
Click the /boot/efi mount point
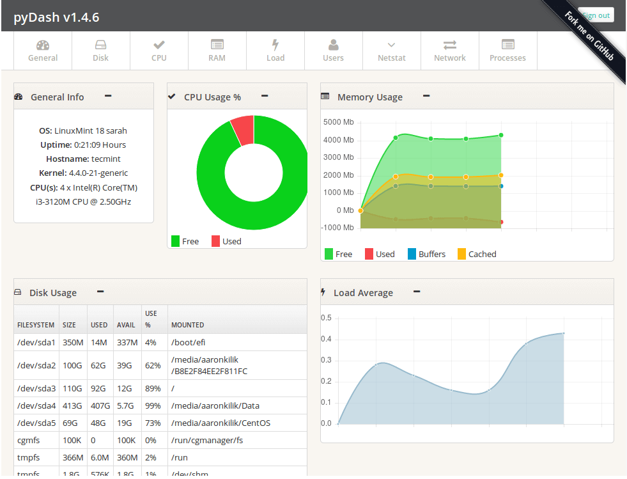[189, 343]
